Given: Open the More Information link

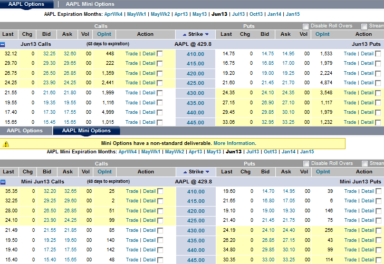Looking at the screenshot, I should pos(234,143).
